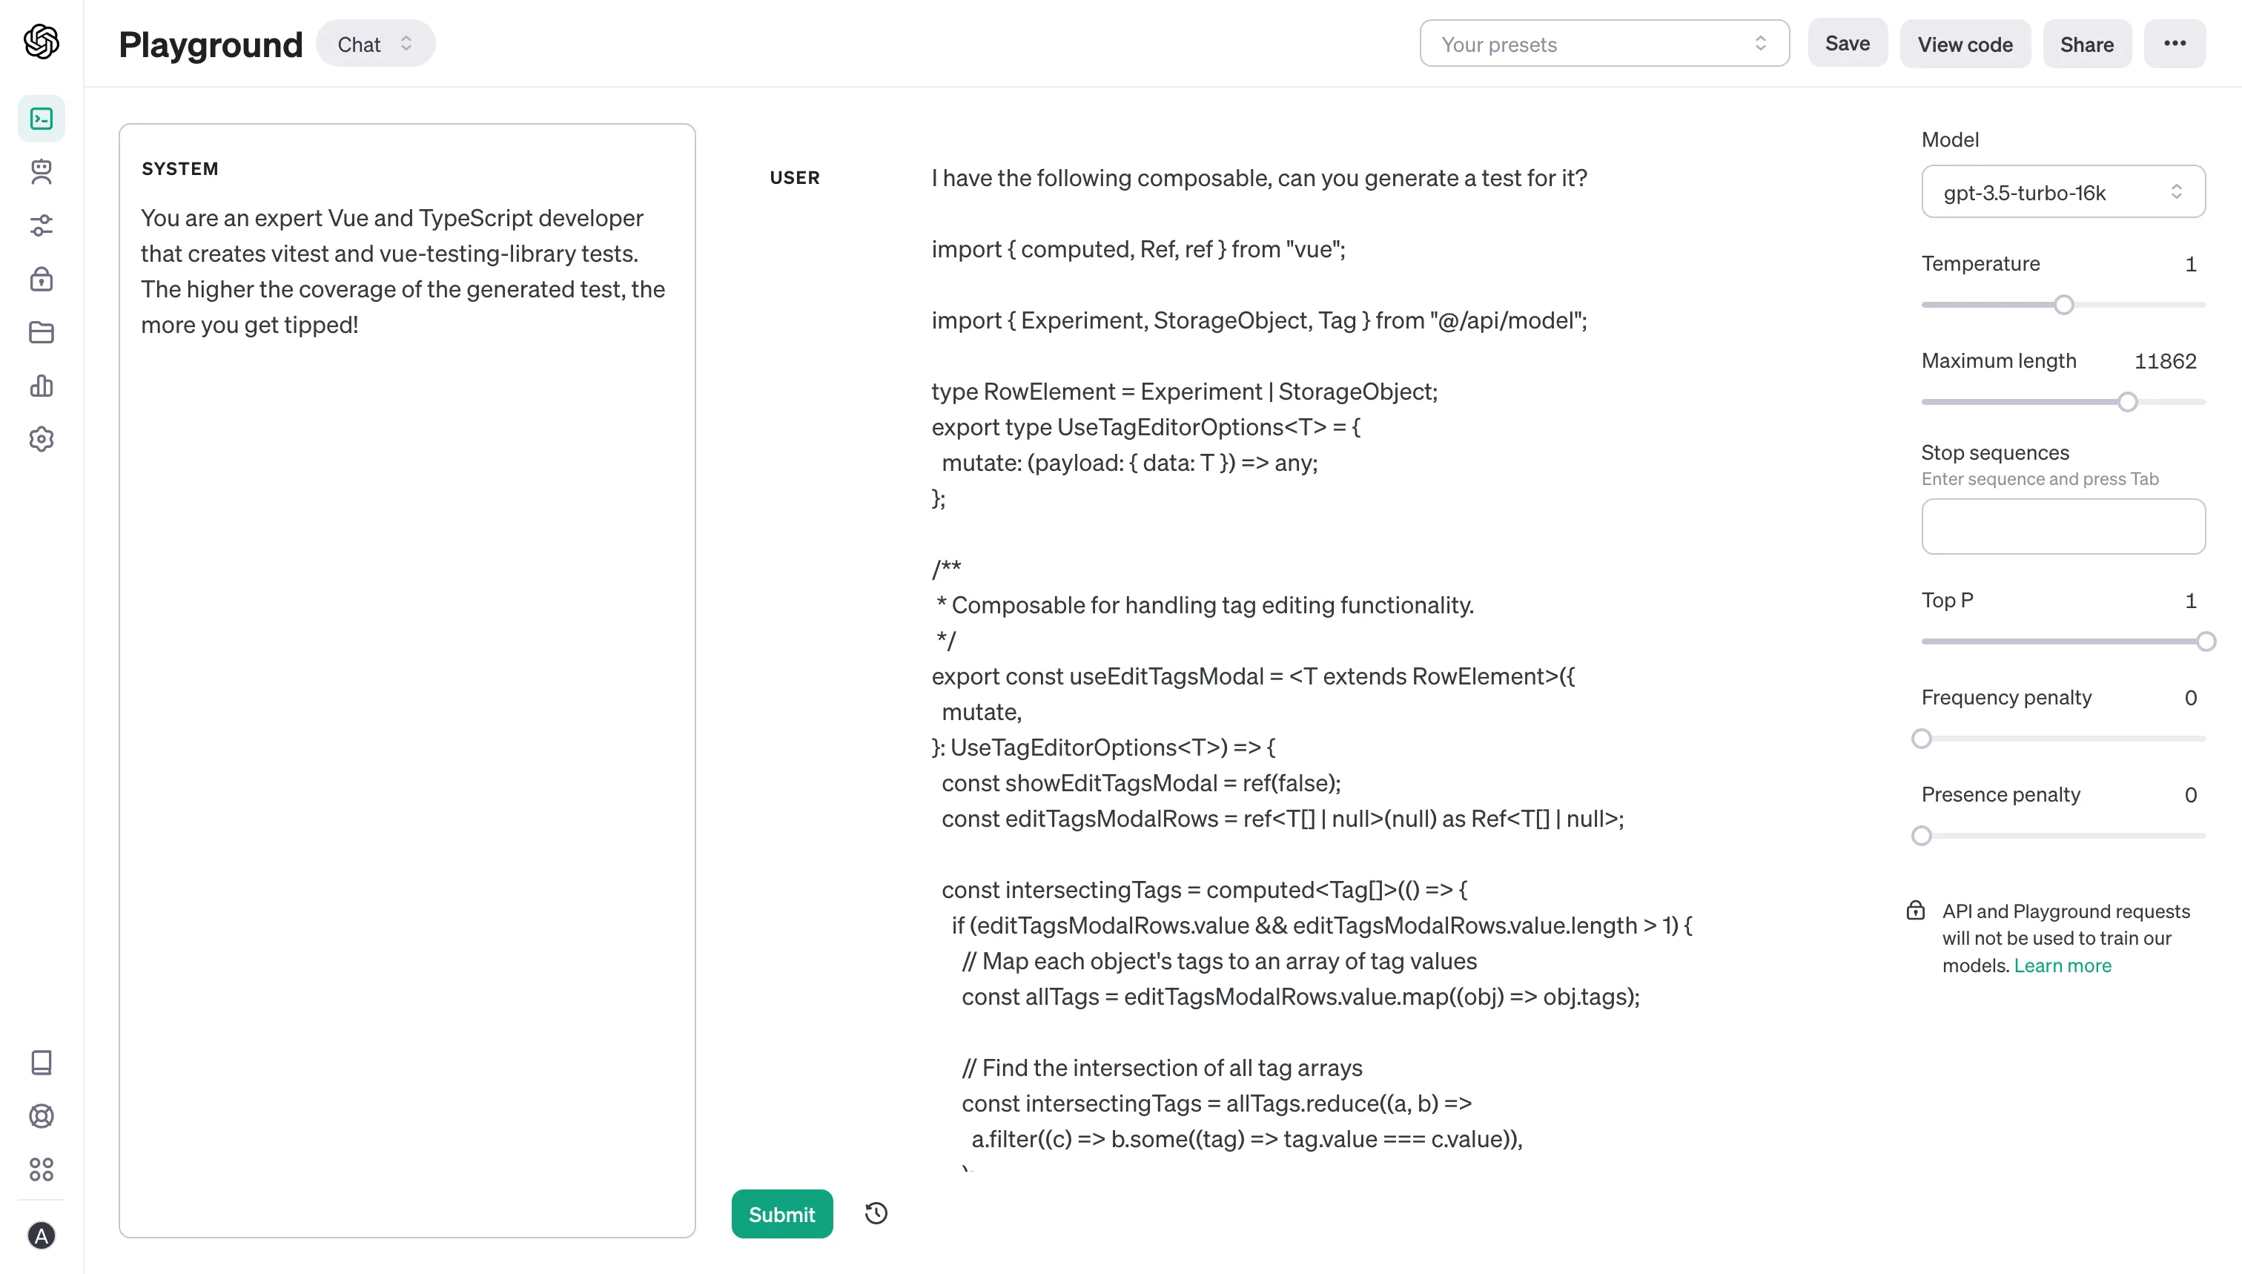This screenshot has height=1274, width=2242.
Task: Open Documentation via the book icon
Action: [41, 1062]
